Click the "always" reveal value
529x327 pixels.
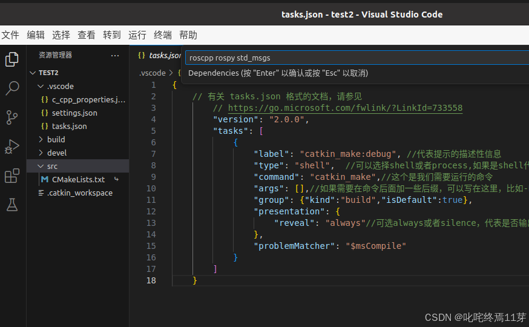click(x=346, y=223)
